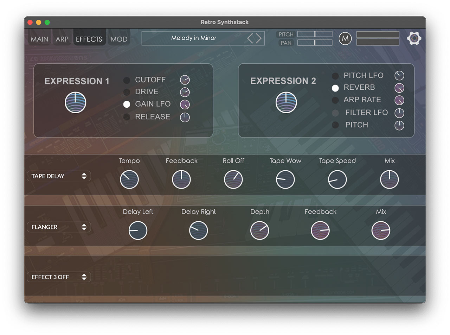Viewport: 450px width, 335px height.
Task: Click the Delay Left knob
Action: pyautogui.click(x=138, y=230)
